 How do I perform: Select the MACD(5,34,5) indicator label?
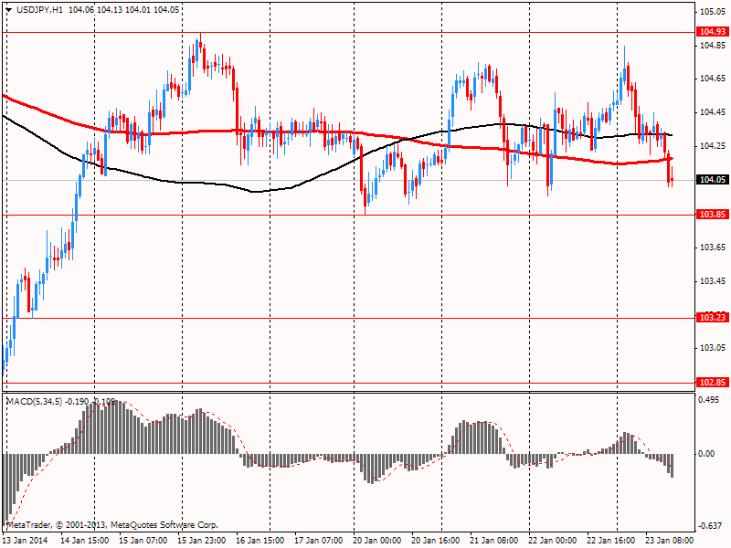pos(34,402)
